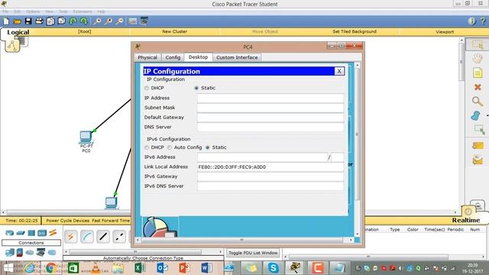This screenshot has height=275, width=489.
Task: Choose the Place Note tool
Action: [x=478, y=73]
